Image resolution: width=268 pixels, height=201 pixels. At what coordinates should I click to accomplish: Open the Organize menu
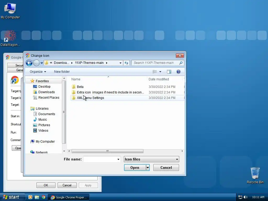pos(38,72)
